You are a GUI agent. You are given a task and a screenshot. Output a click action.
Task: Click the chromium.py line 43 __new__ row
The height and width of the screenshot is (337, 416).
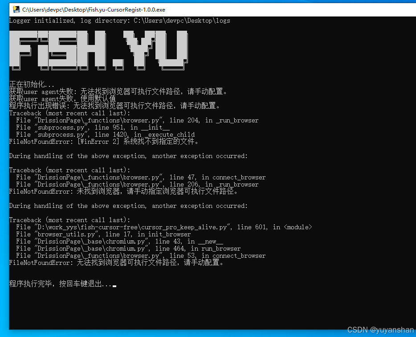click(x=120, y=242)
